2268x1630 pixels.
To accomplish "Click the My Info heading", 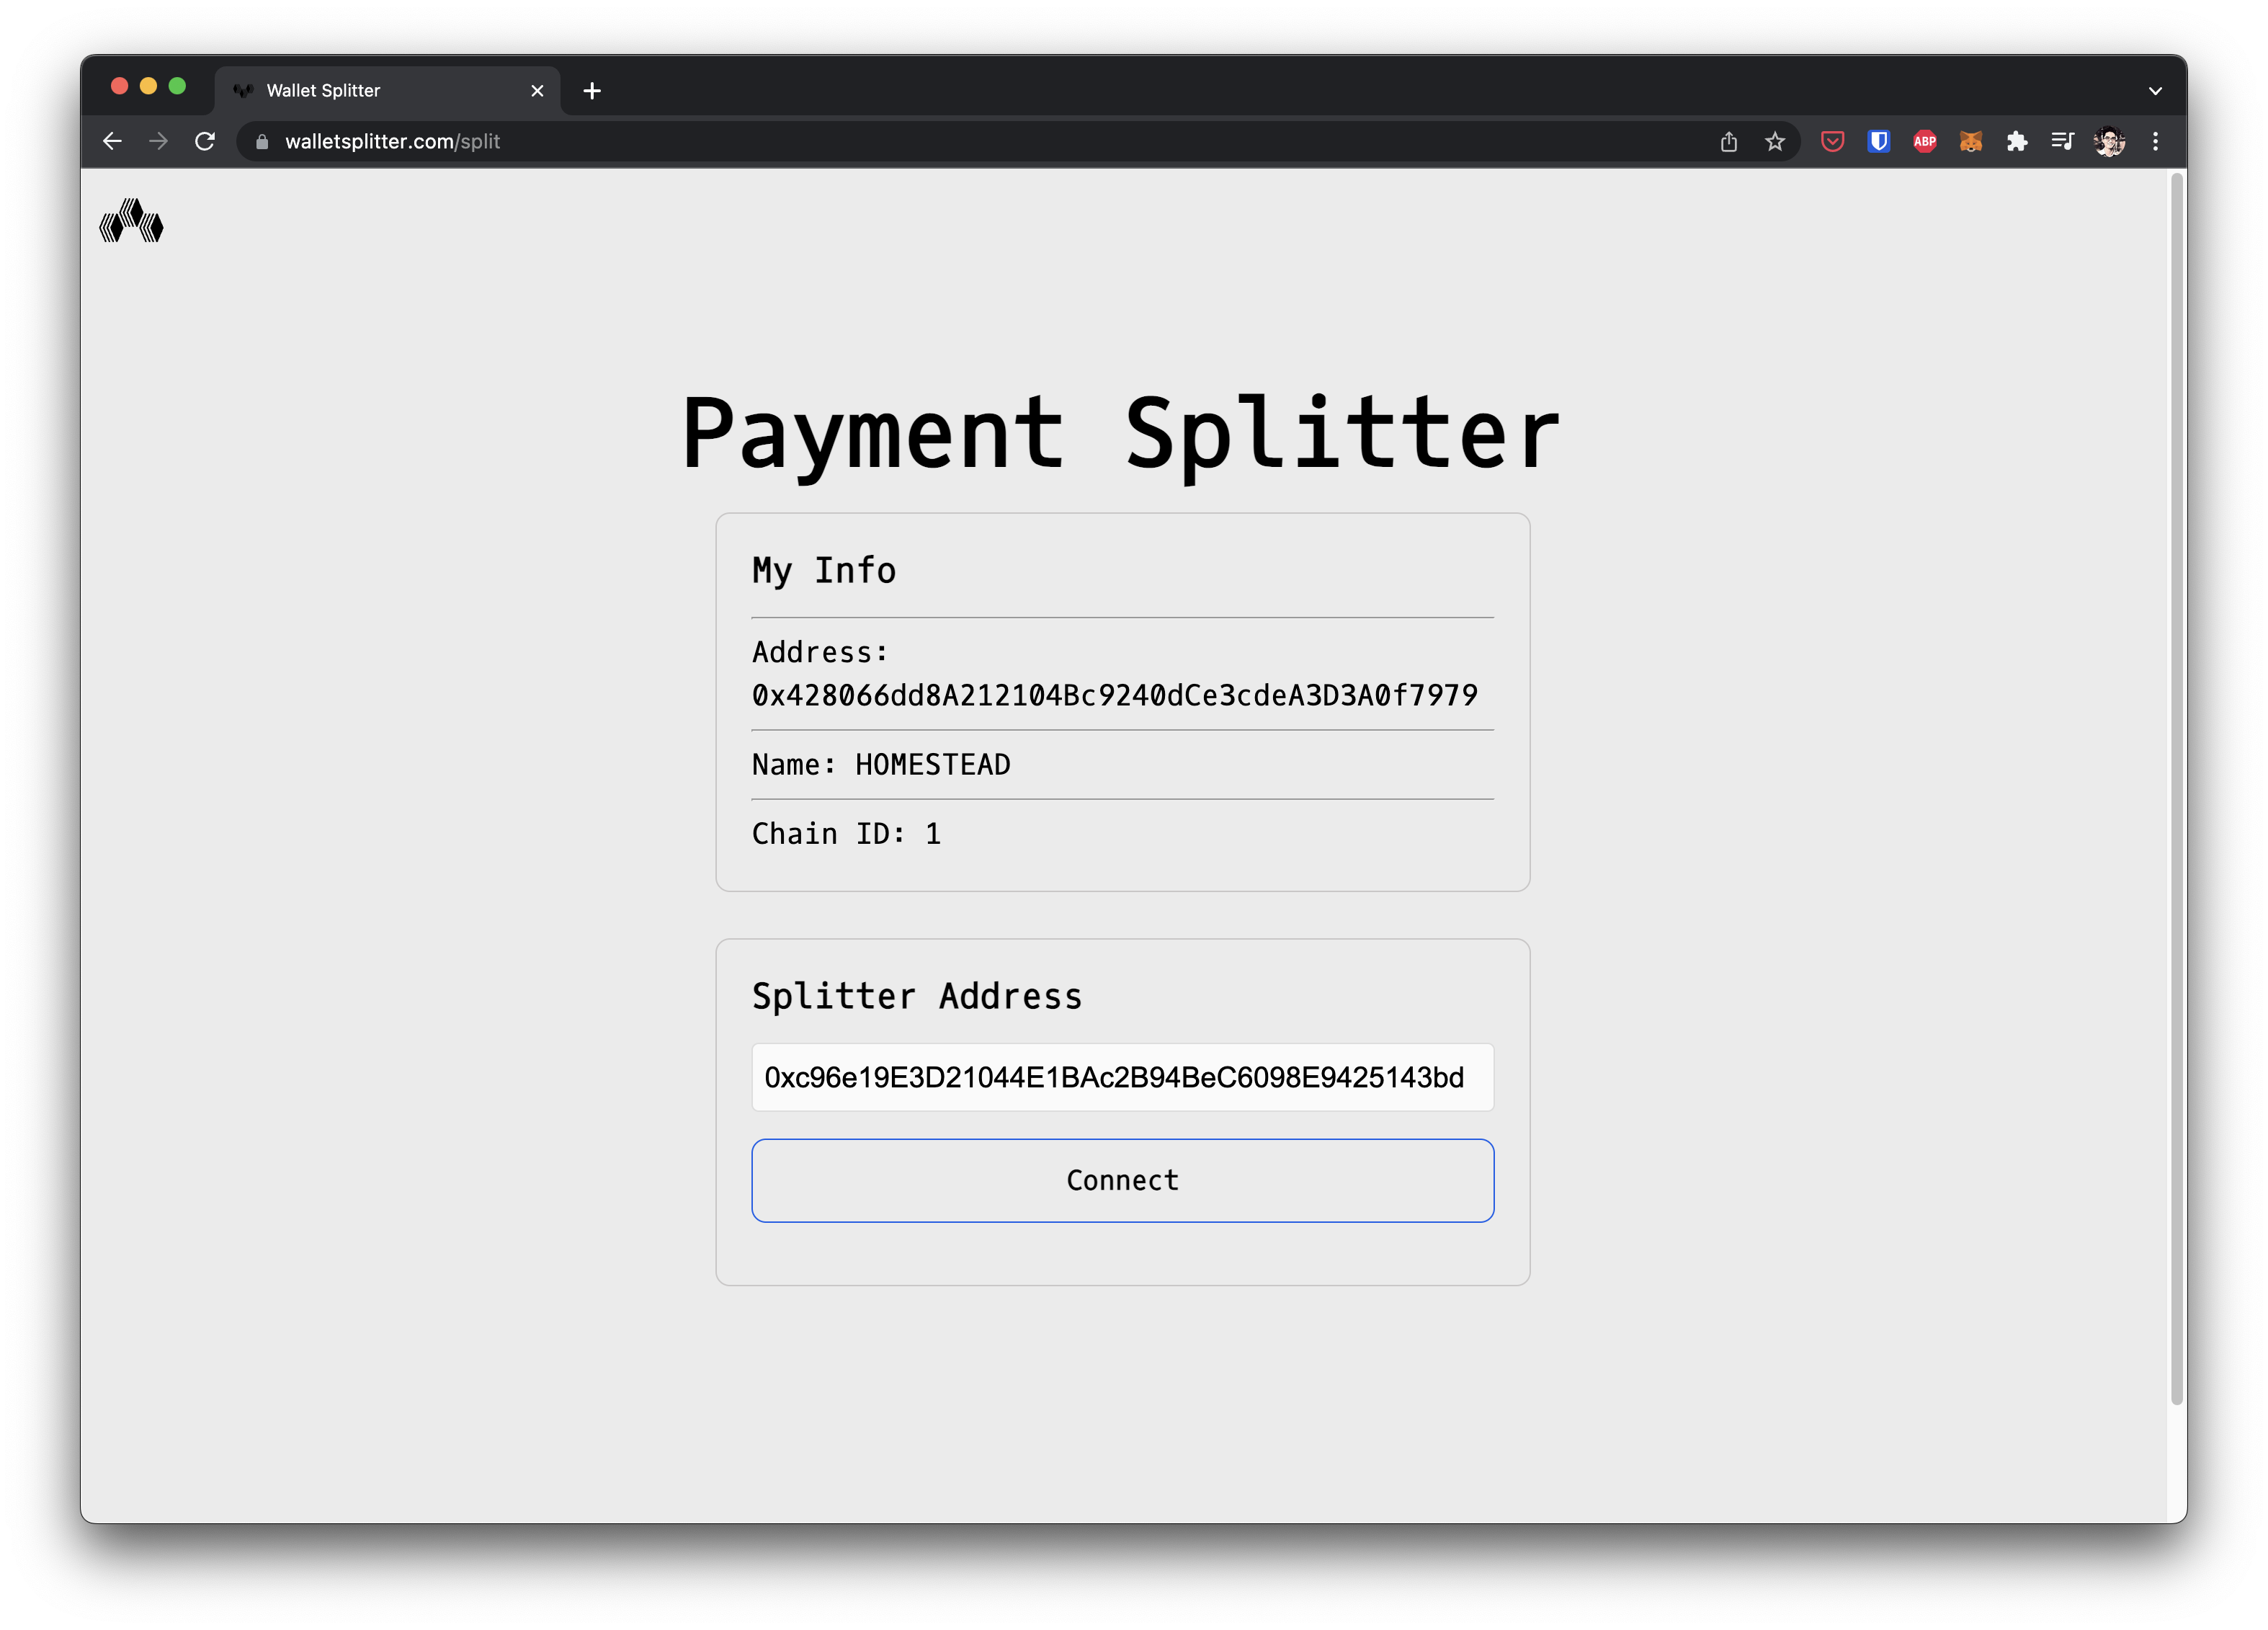I will coord(824,571).
